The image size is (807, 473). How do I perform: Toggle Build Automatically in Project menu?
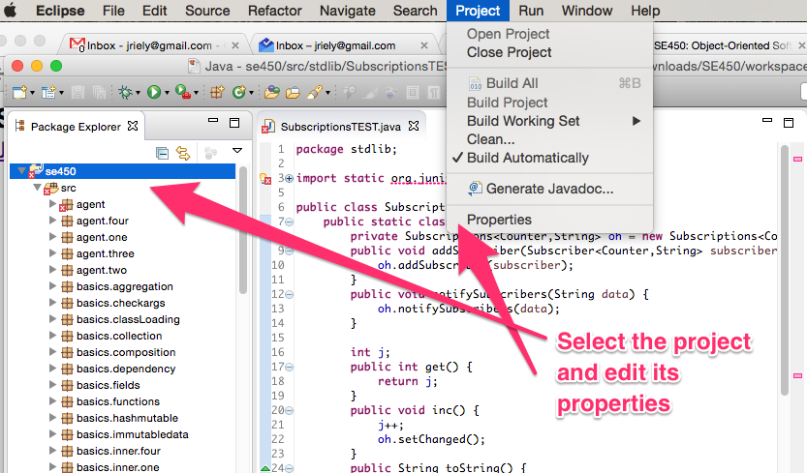[527, 158]
